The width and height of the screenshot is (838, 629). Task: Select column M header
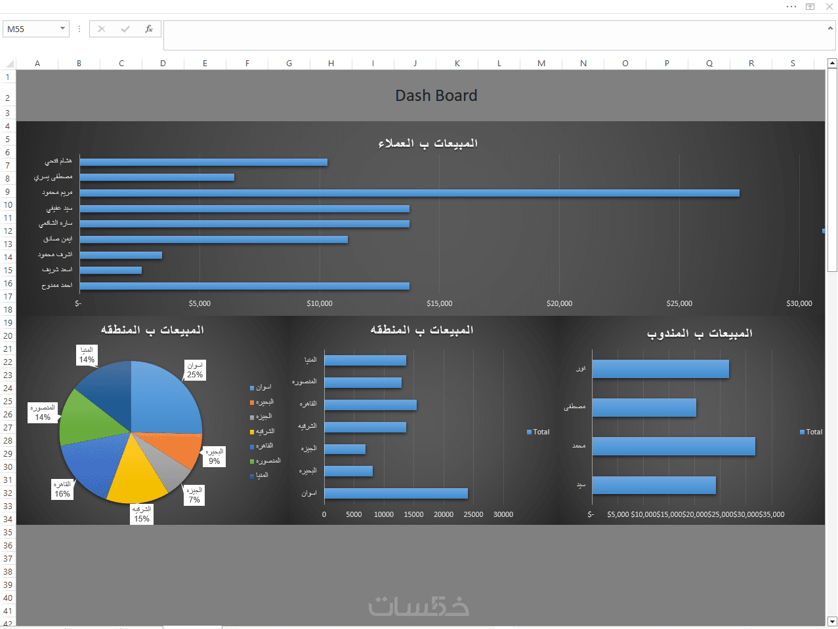541,64
